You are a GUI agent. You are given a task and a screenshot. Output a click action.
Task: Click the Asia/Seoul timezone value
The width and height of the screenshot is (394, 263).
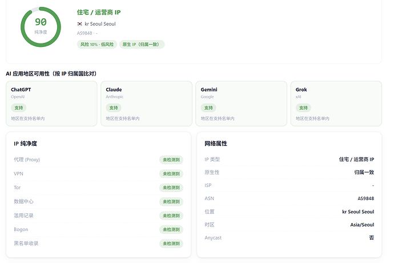click(362, 225)
